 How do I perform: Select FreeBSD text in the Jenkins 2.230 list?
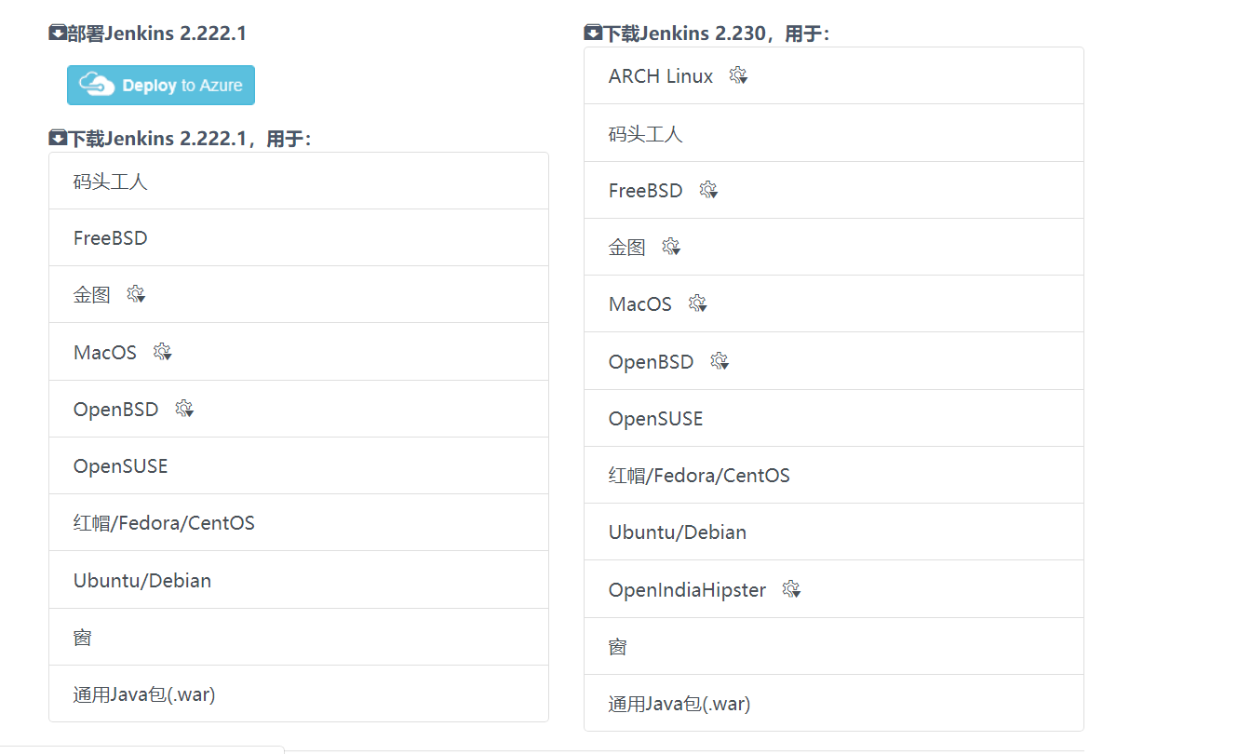click(x=645, y=191)
